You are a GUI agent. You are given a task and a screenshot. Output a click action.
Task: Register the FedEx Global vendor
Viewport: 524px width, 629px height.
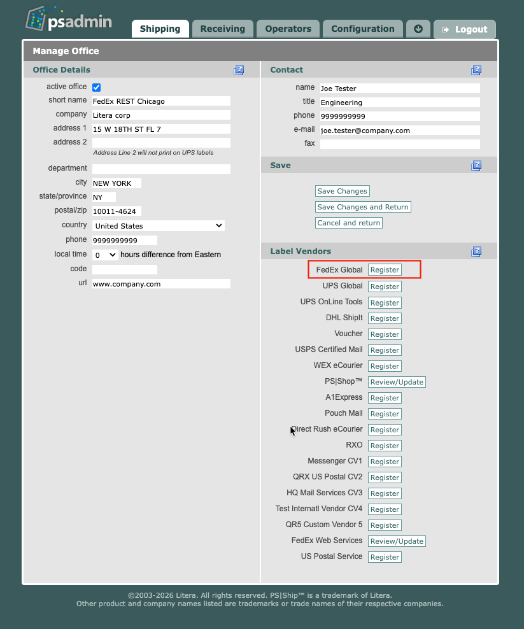pos(385,270)
